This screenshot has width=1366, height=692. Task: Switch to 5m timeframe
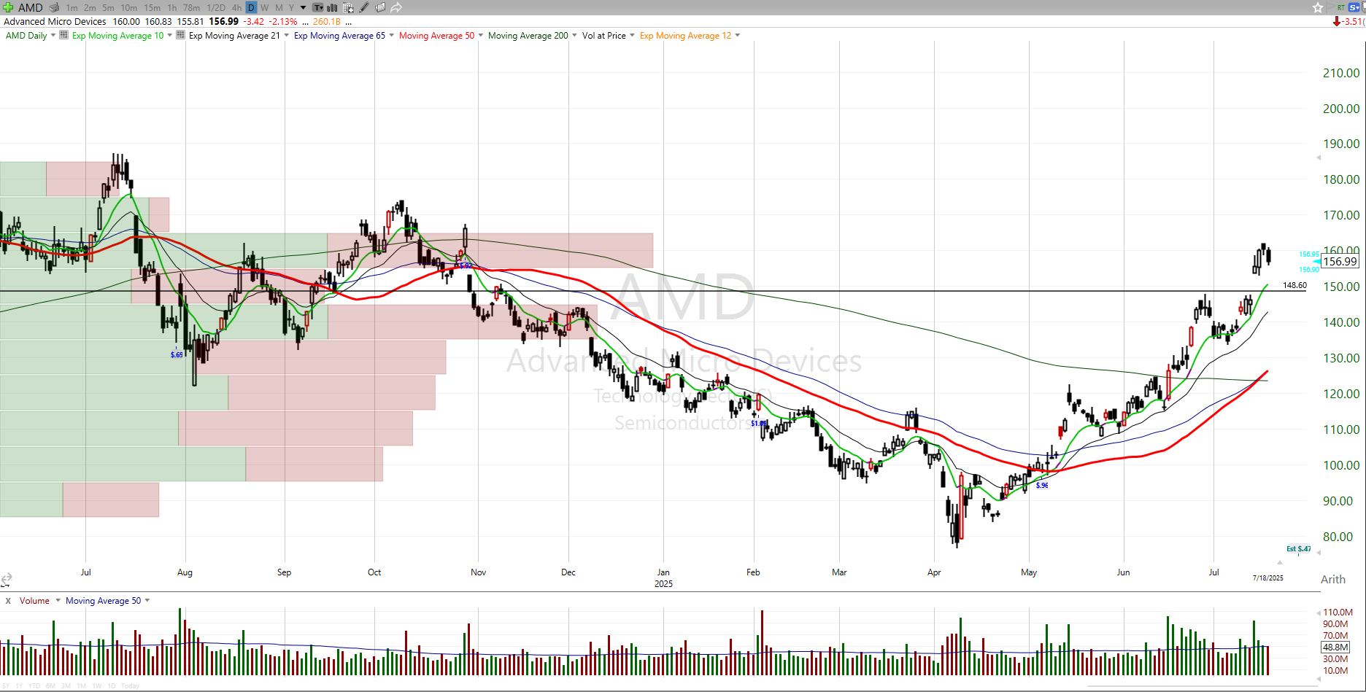(108, 8)
